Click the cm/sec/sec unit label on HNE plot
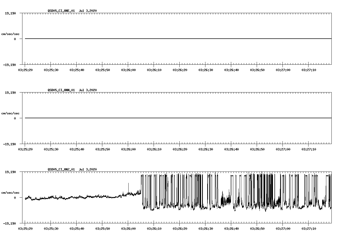 point(10,34)
